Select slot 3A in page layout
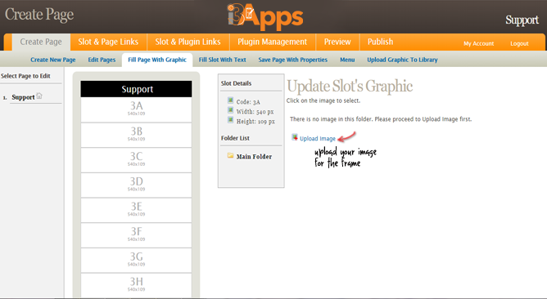Viewport: 547px width, 299px height. tap(136, 109)
